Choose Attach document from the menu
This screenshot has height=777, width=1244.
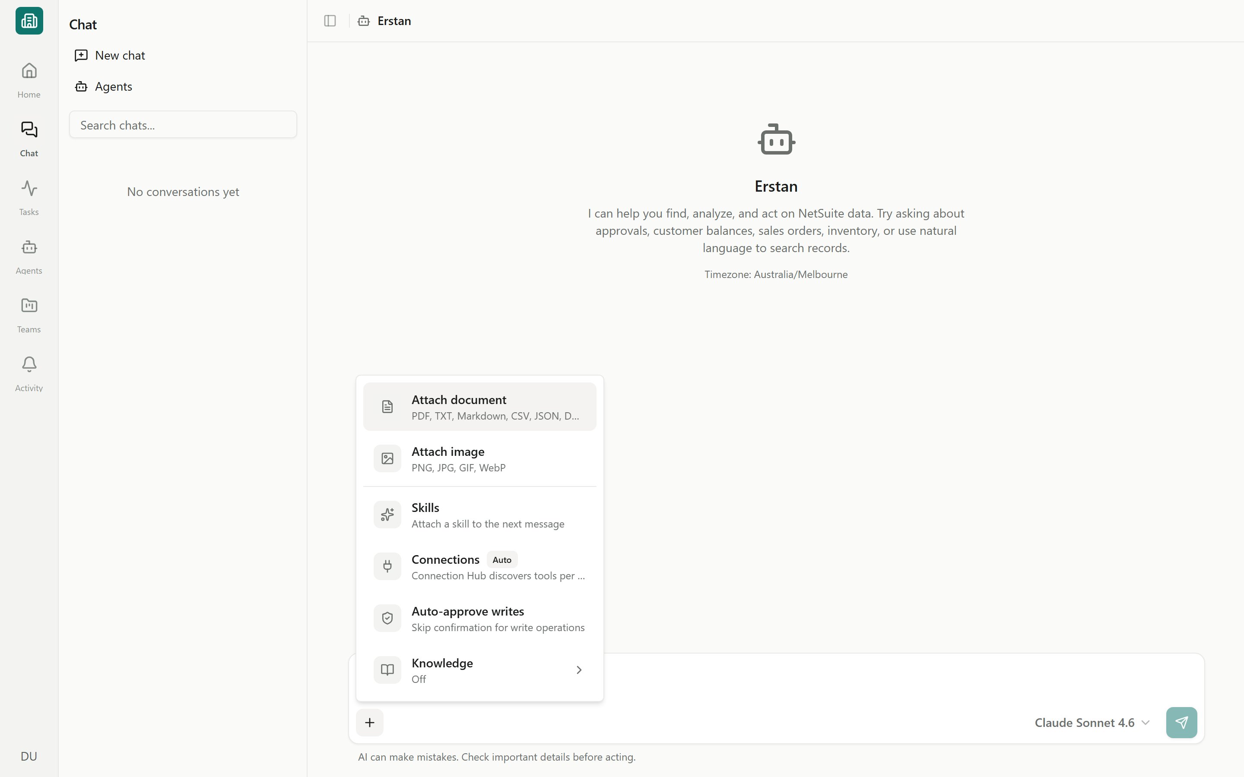click(x=479, y=407)
